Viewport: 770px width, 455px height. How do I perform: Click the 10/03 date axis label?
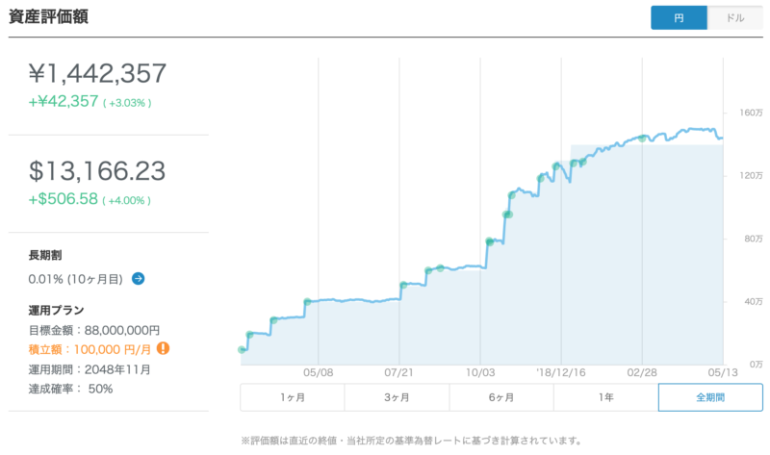click(x=480, y=372)
